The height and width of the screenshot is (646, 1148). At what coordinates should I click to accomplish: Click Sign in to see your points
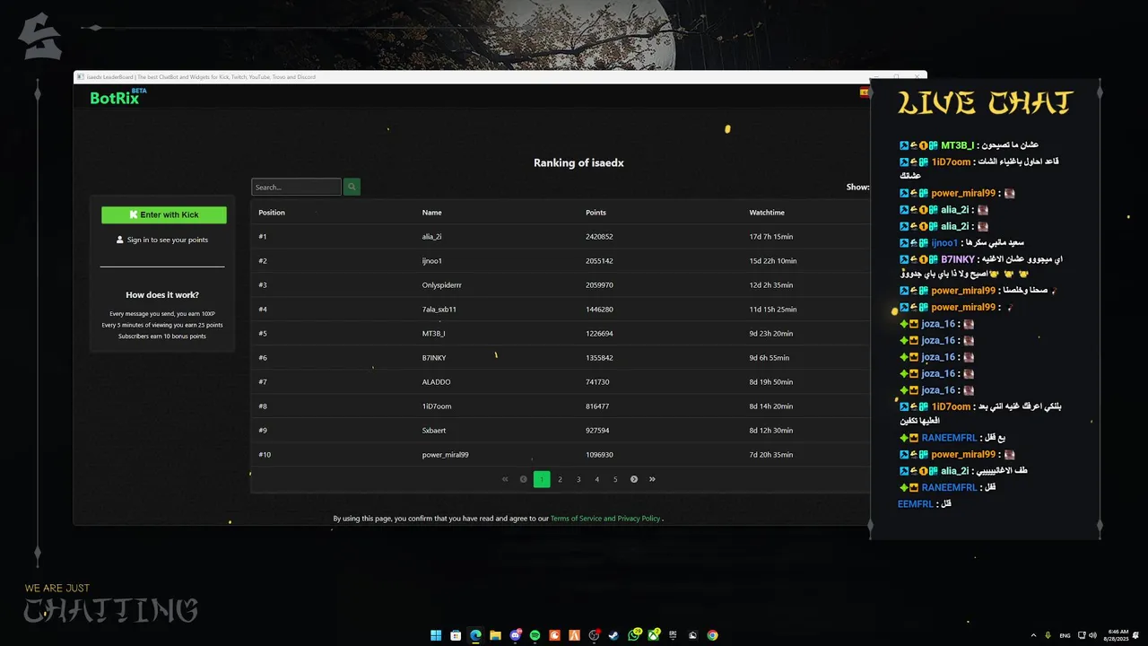point(168,240)
